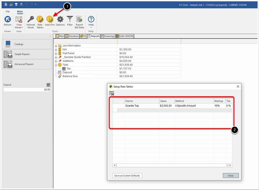Click the Tax column header
This screenshot has width=259, height=190.
[x=229, y=101]
